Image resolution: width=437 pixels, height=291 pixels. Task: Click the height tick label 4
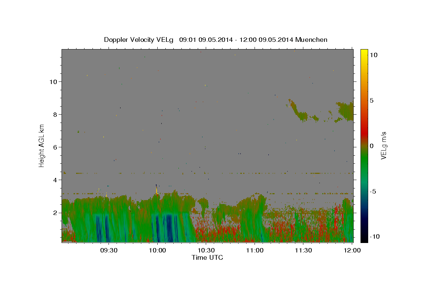click(55, 180)
